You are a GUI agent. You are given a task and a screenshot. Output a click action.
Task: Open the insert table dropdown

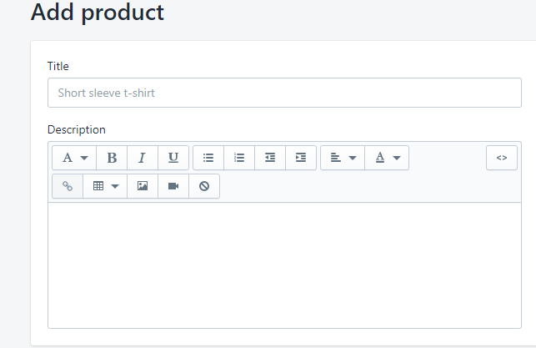pos(105,186)
